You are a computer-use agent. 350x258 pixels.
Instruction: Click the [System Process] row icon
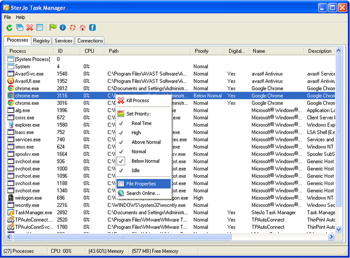pos(10,59)
